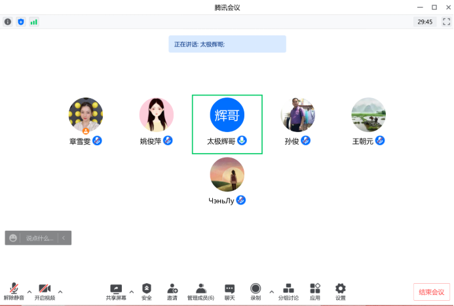Viewport: 454px width, 306px height.
Task: Select 章雪雯's avatar
Action: (x=86, y=114)
